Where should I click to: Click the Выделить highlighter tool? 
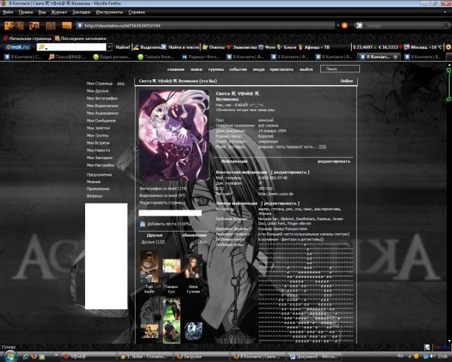point(148,47)
